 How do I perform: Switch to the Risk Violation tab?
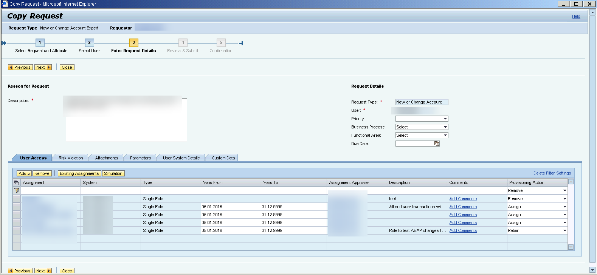(x=71, y=158)
